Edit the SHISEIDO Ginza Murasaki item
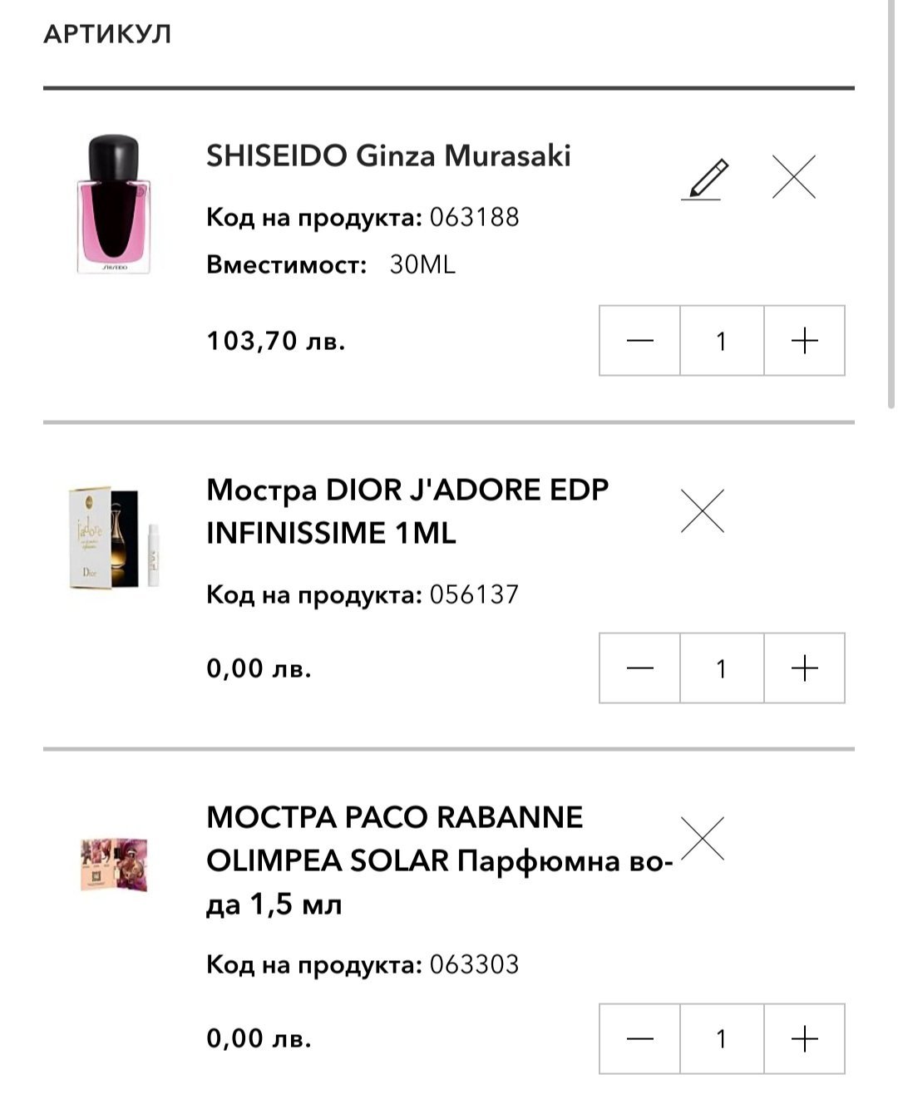The width and height of the screenshot is (898, 1104). coord(704,179)
